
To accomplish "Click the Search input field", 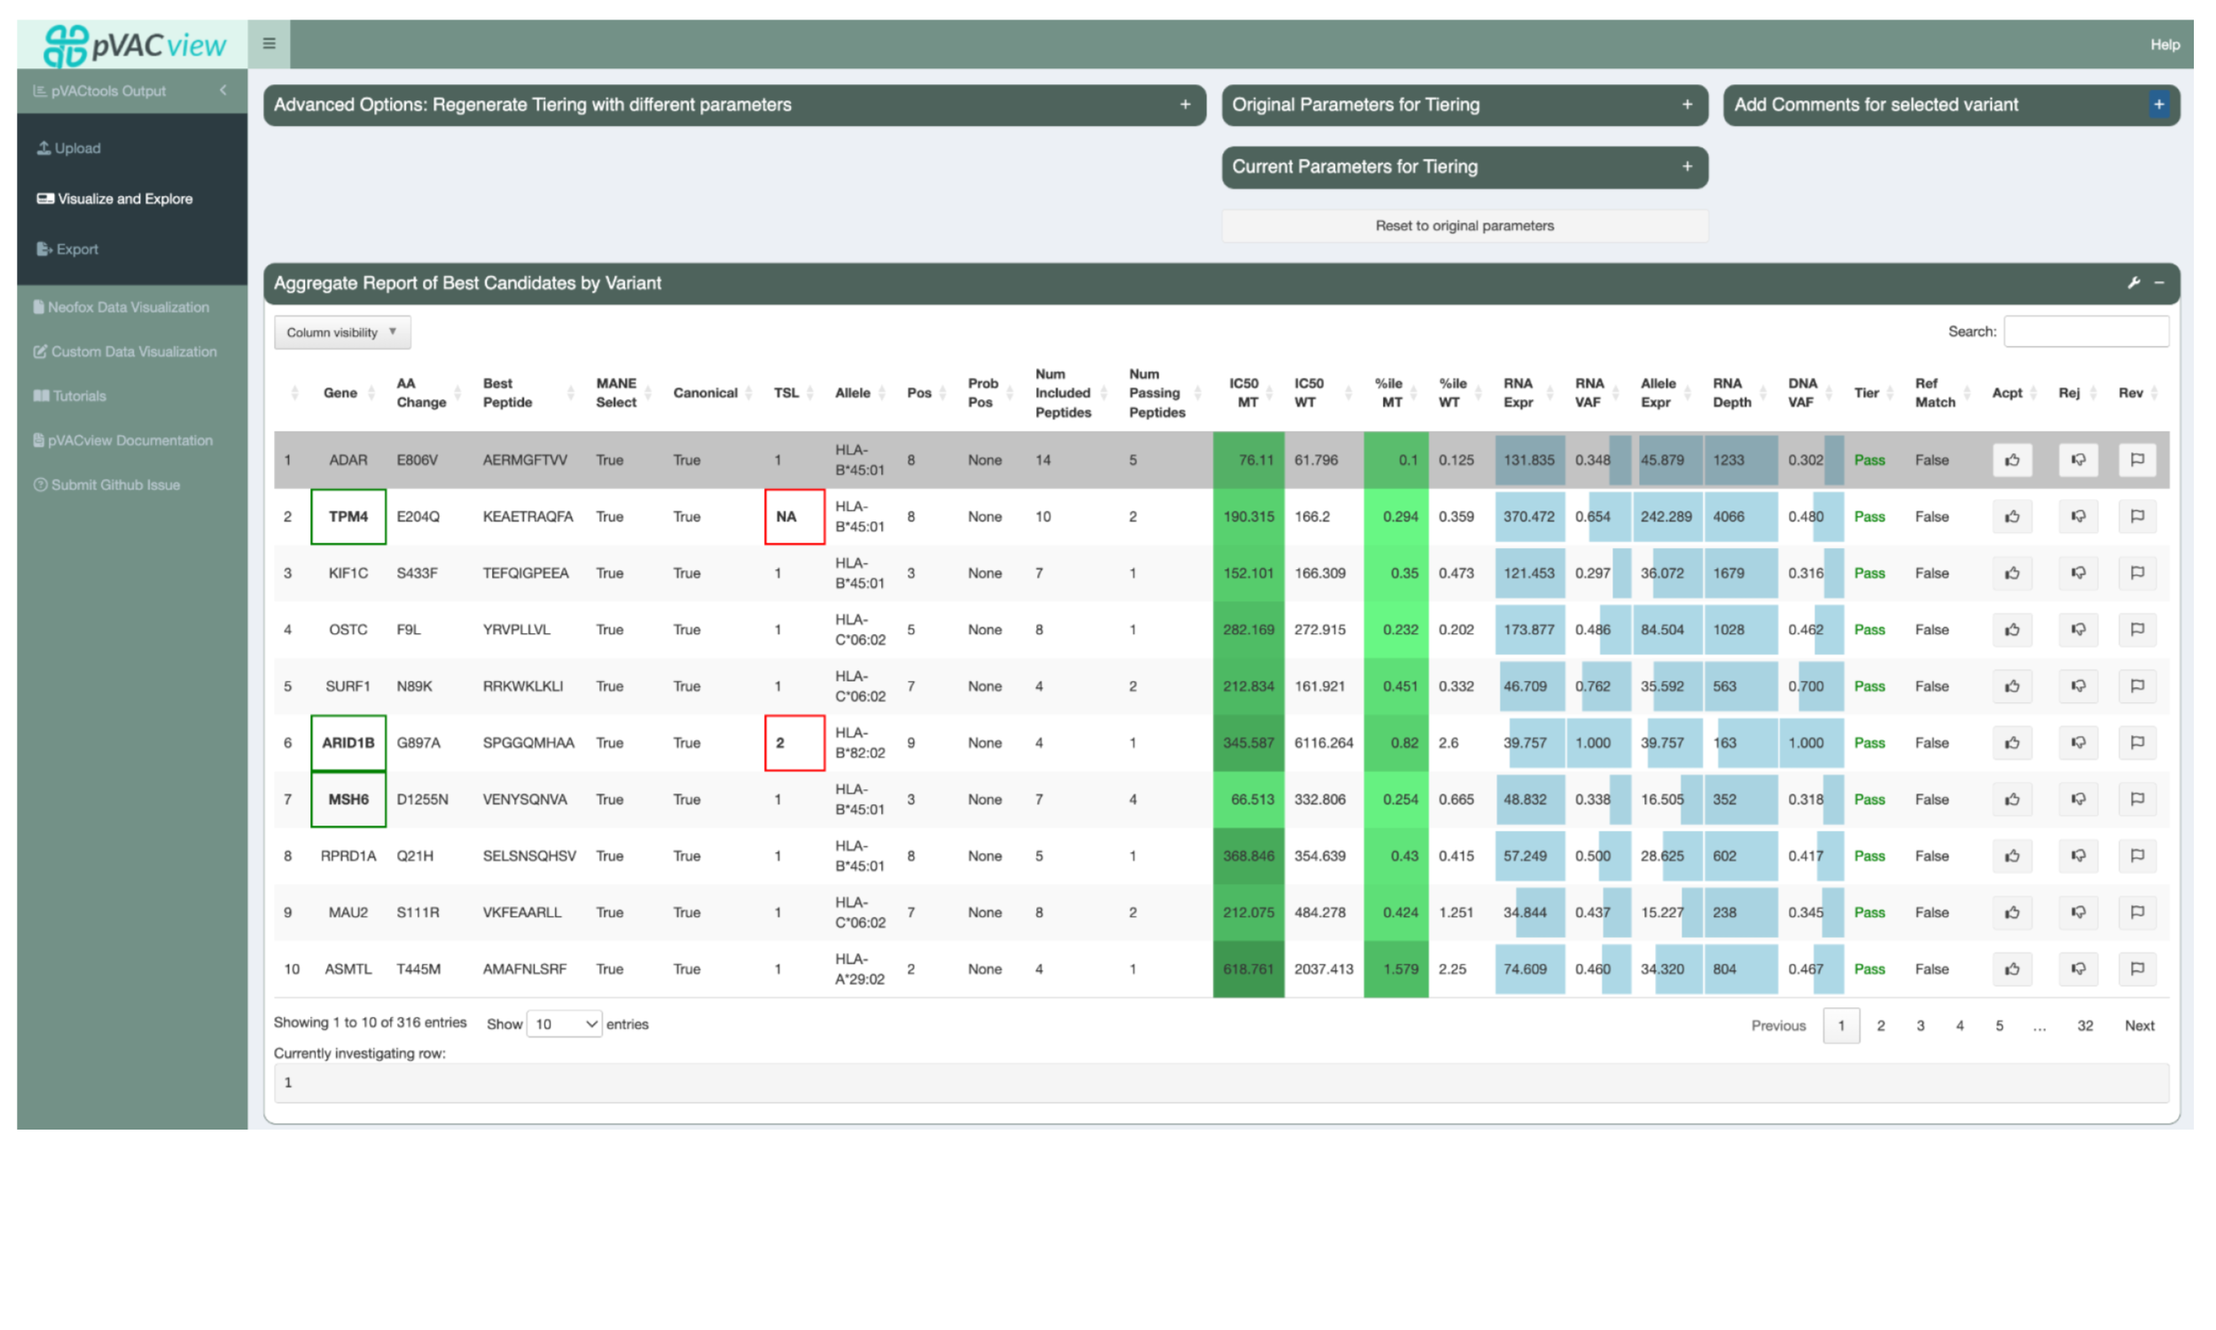I will pyautogui.click(x=2087, y=331).
